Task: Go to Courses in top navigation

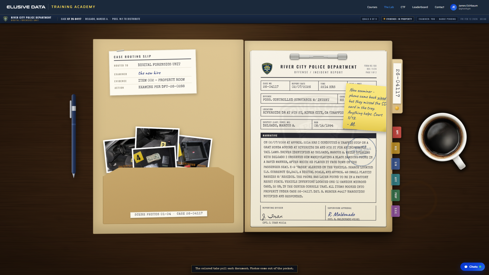Action: click(x=372, y=7)
